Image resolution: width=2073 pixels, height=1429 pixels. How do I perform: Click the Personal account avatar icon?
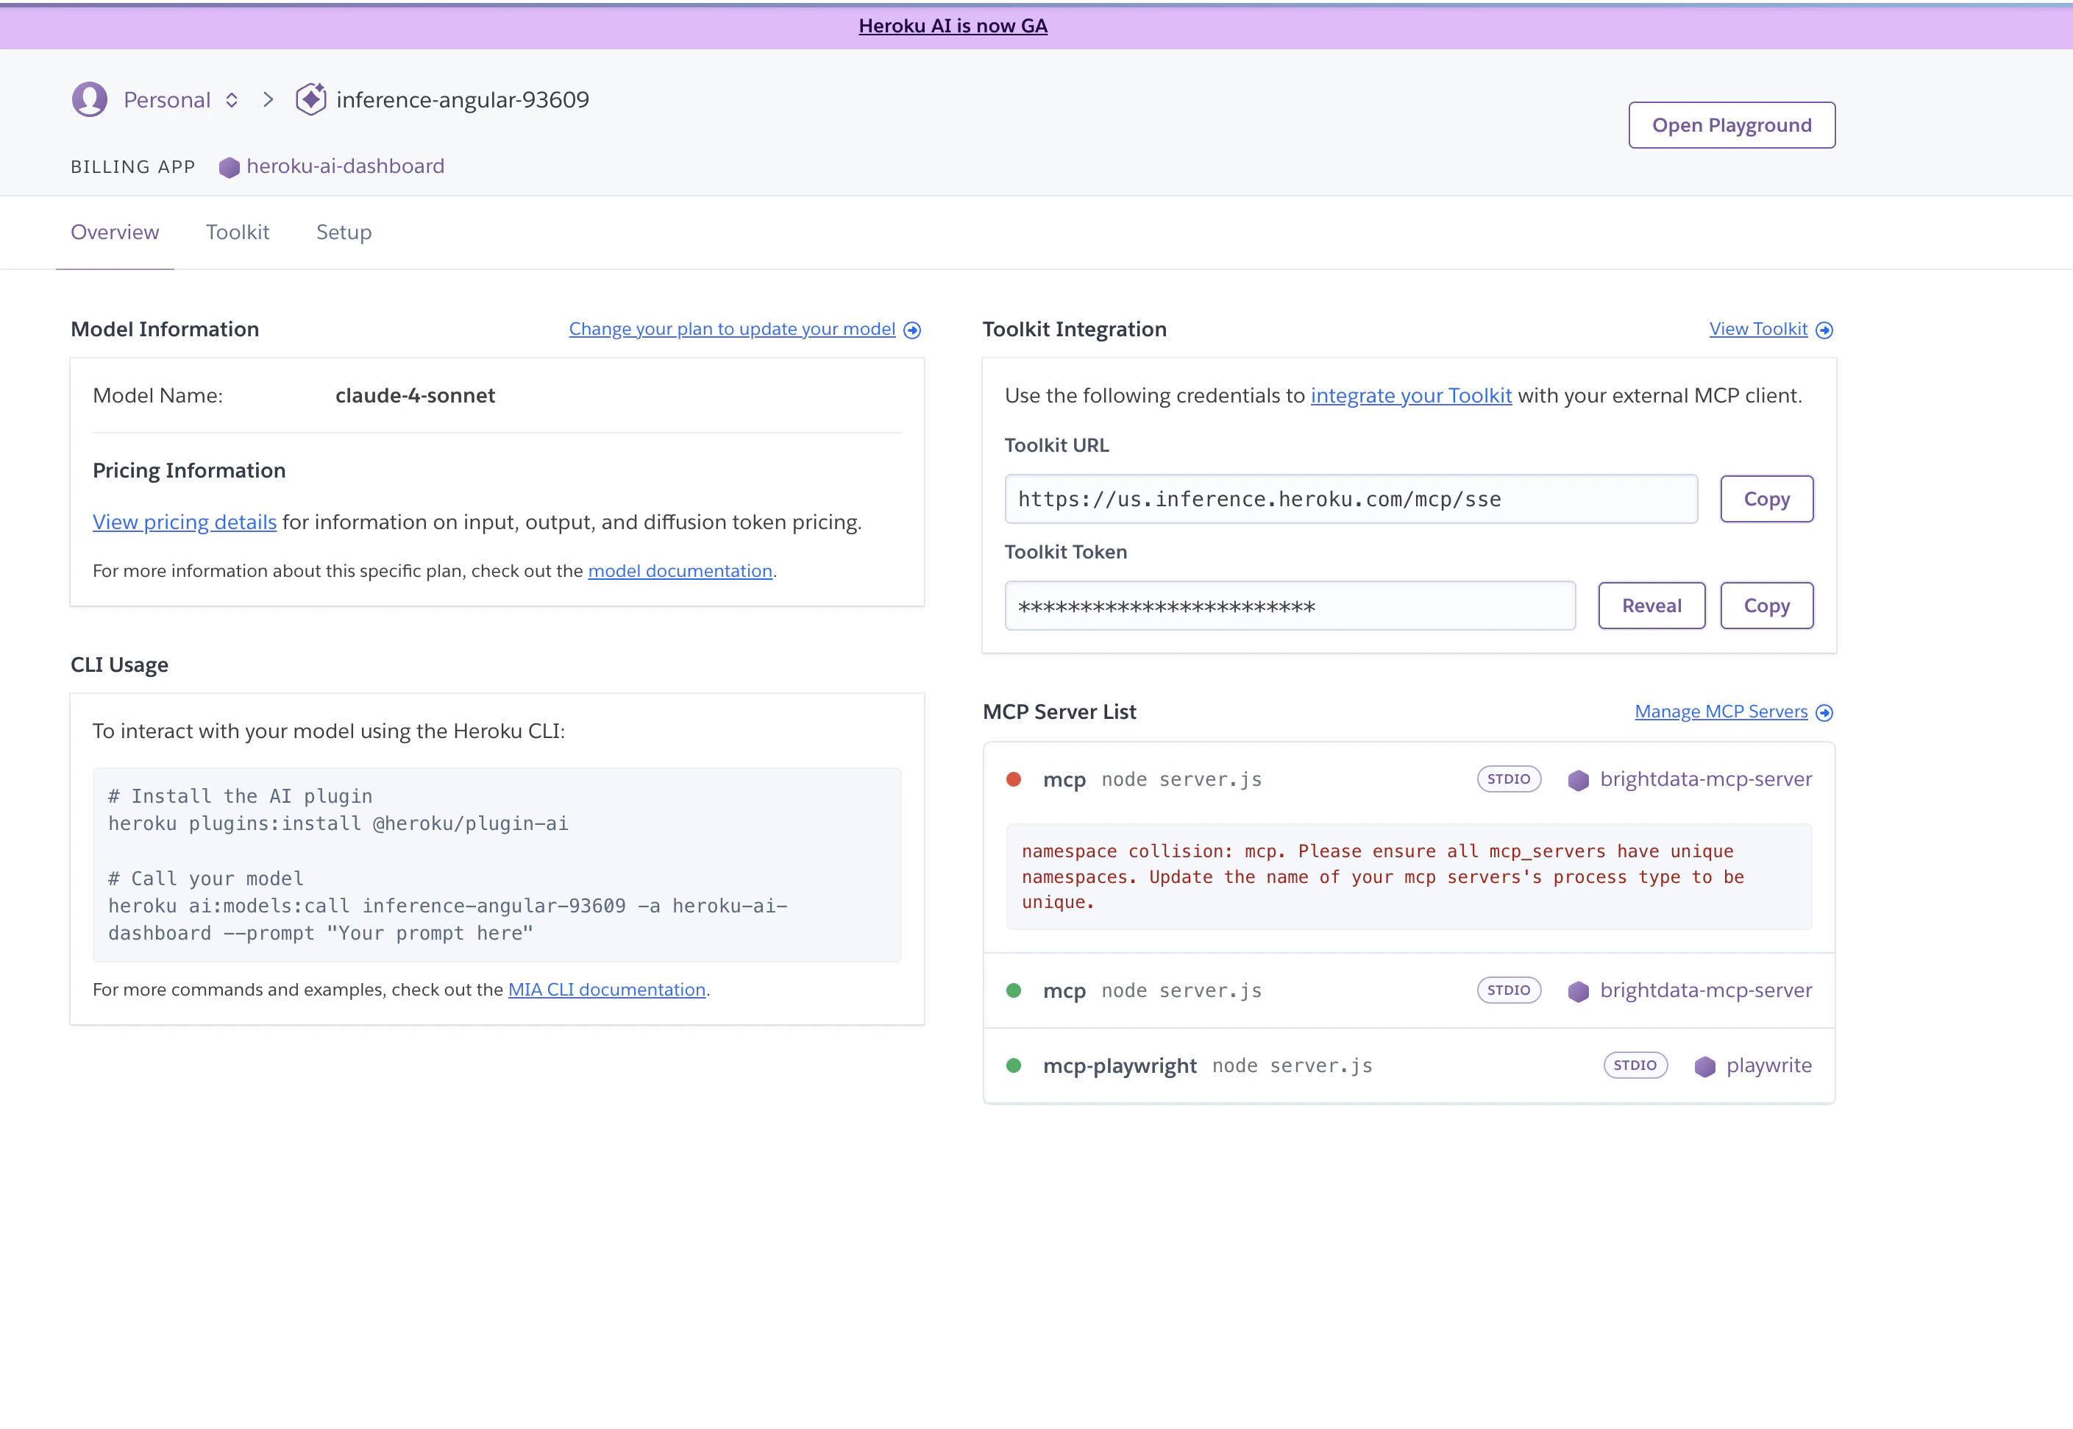pos(90,99)
